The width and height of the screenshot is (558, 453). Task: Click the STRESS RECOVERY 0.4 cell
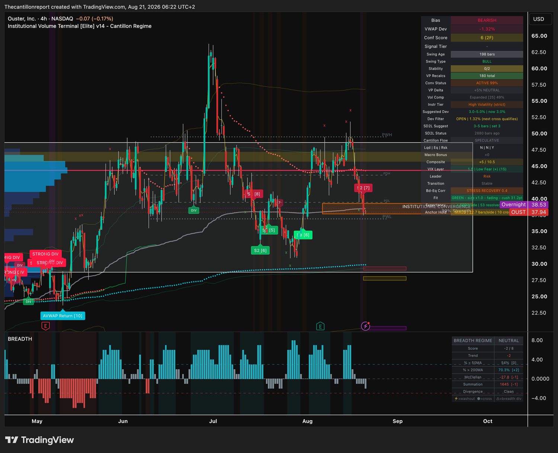click(487, 191)
